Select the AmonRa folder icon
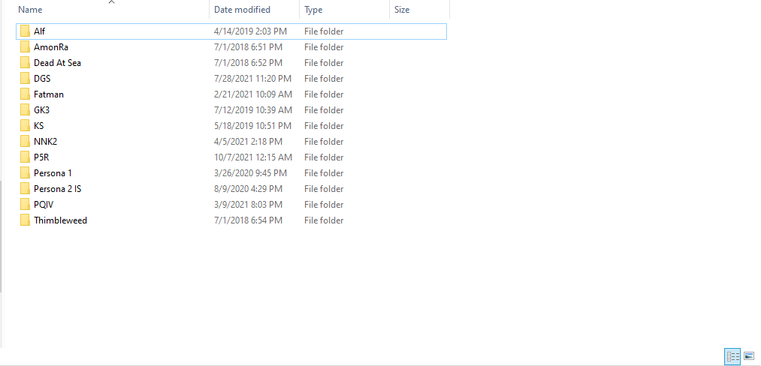761x366 pixels. pos(26,47)
